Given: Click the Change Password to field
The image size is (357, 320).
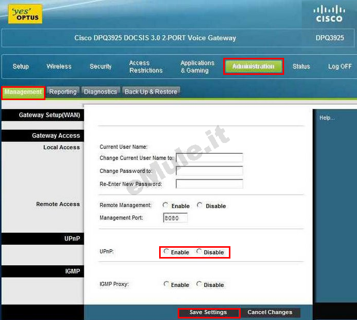Looking at the screenshot, I should (x=209, y=170).
